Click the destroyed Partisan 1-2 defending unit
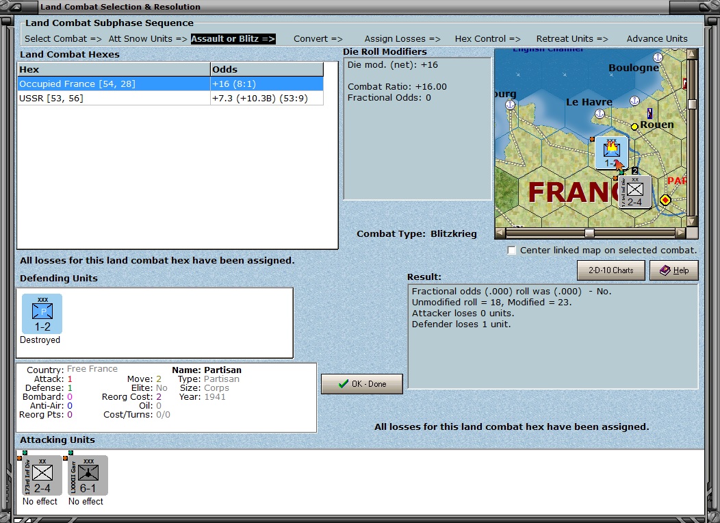The width and height of the screenshot is (720, 523). pos(42,314)
